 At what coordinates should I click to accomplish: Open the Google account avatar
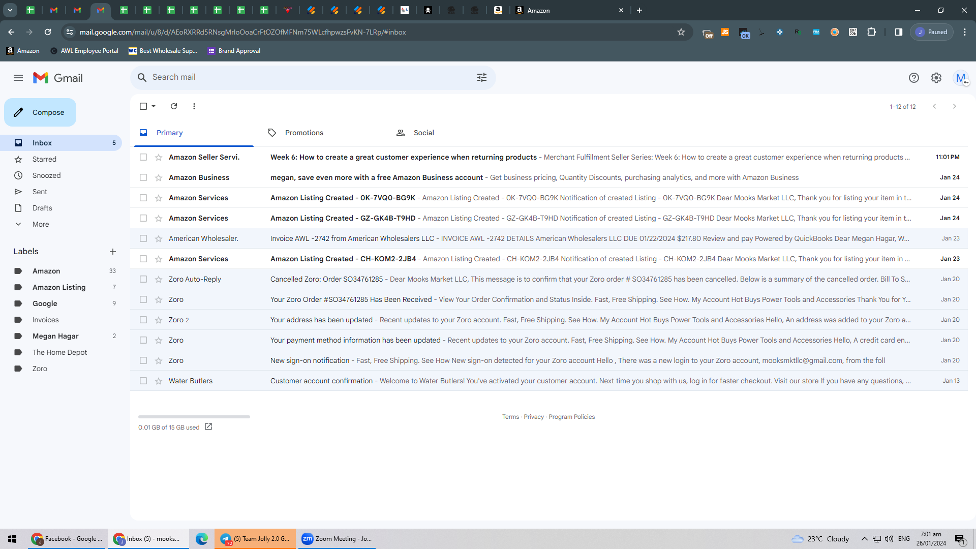[x=961, y=78]
